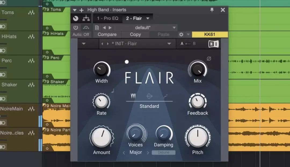
Task: Click the Compare button
Action: coord(107,34)
